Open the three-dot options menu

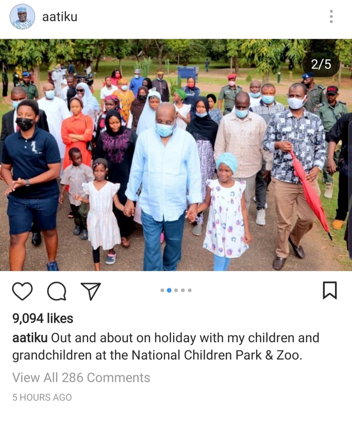(x=331, y=17)
